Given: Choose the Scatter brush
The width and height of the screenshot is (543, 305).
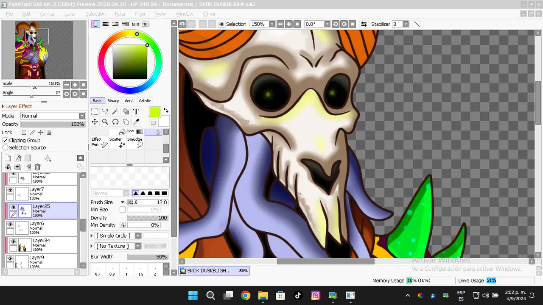Looking at the screenshot, I should (118, 142).
